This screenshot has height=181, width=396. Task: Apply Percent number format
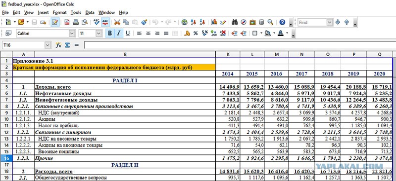click(196, 33)
